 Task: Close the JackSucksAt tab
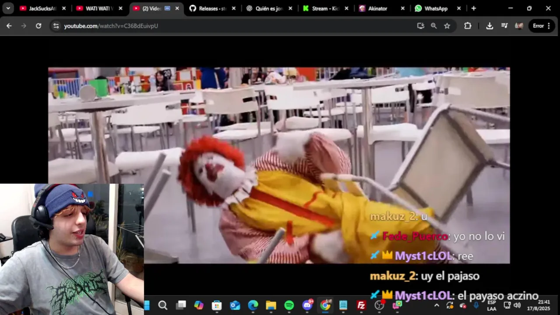point(64,8)
